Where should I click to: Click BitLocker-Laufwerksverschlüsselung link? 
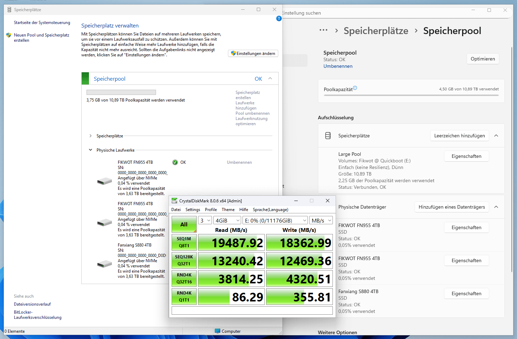coord(38,315)
